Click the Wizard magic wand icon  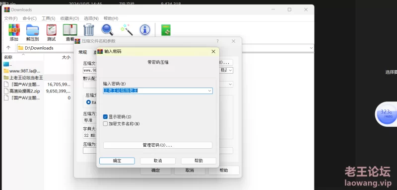[127, 30]
